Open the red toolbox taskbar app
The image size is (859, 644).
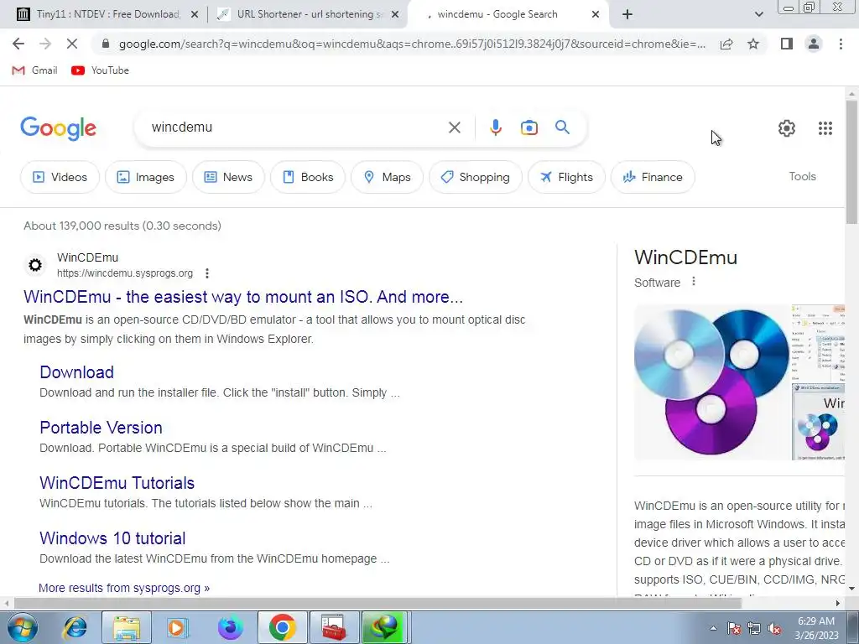click(334, 627)
